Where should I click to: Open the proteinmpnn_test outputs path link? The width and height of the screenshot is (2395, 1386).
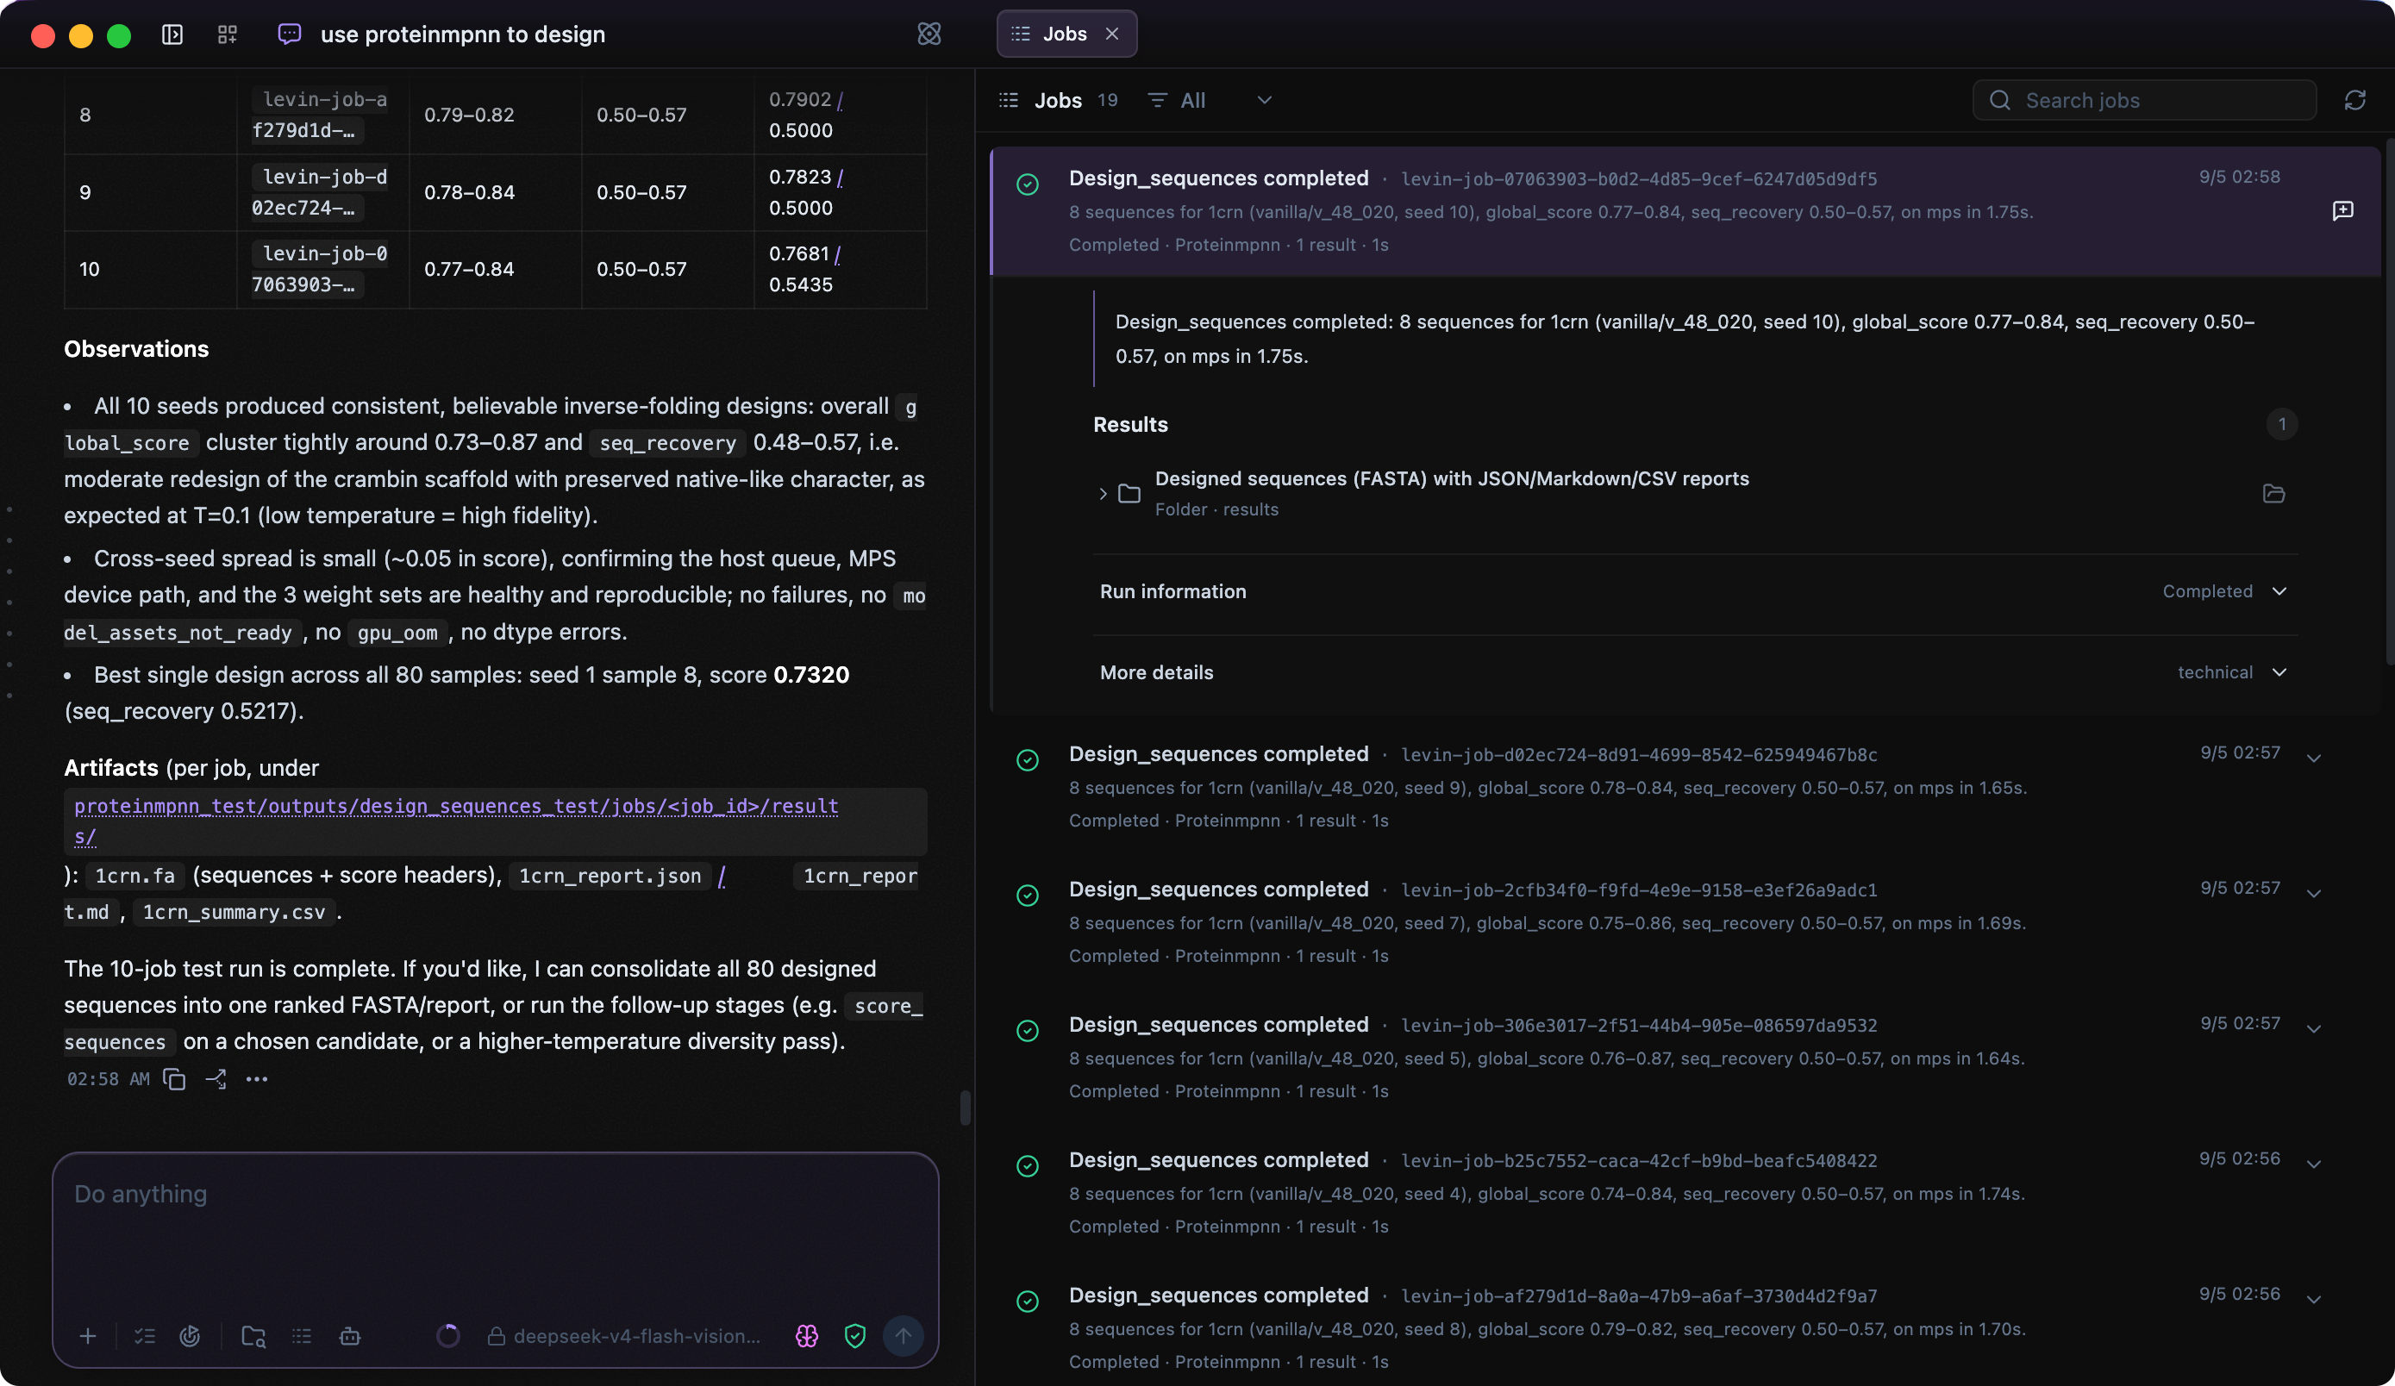point(456,821)
